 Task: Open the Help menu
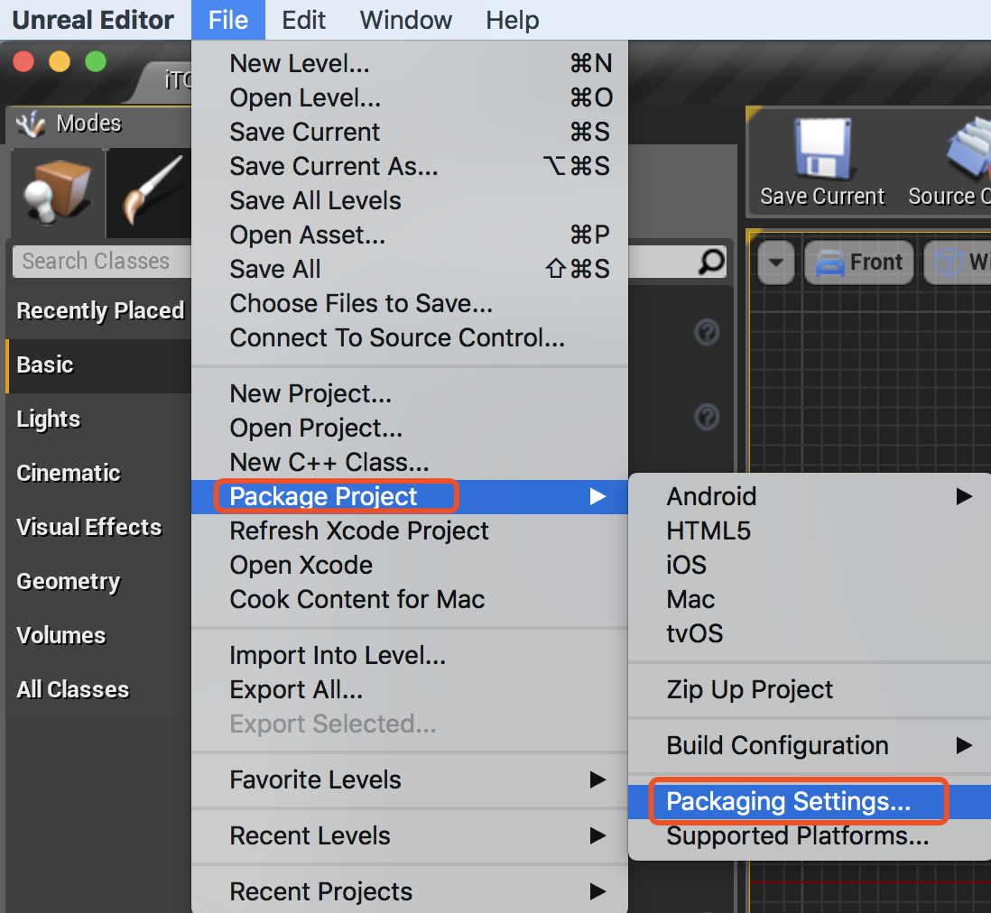(x=513, y=20)
